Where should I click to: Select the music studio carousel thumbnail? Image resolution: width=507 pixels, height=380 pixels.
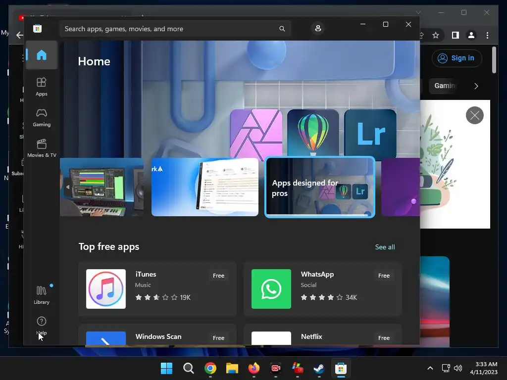click(102, 187)
